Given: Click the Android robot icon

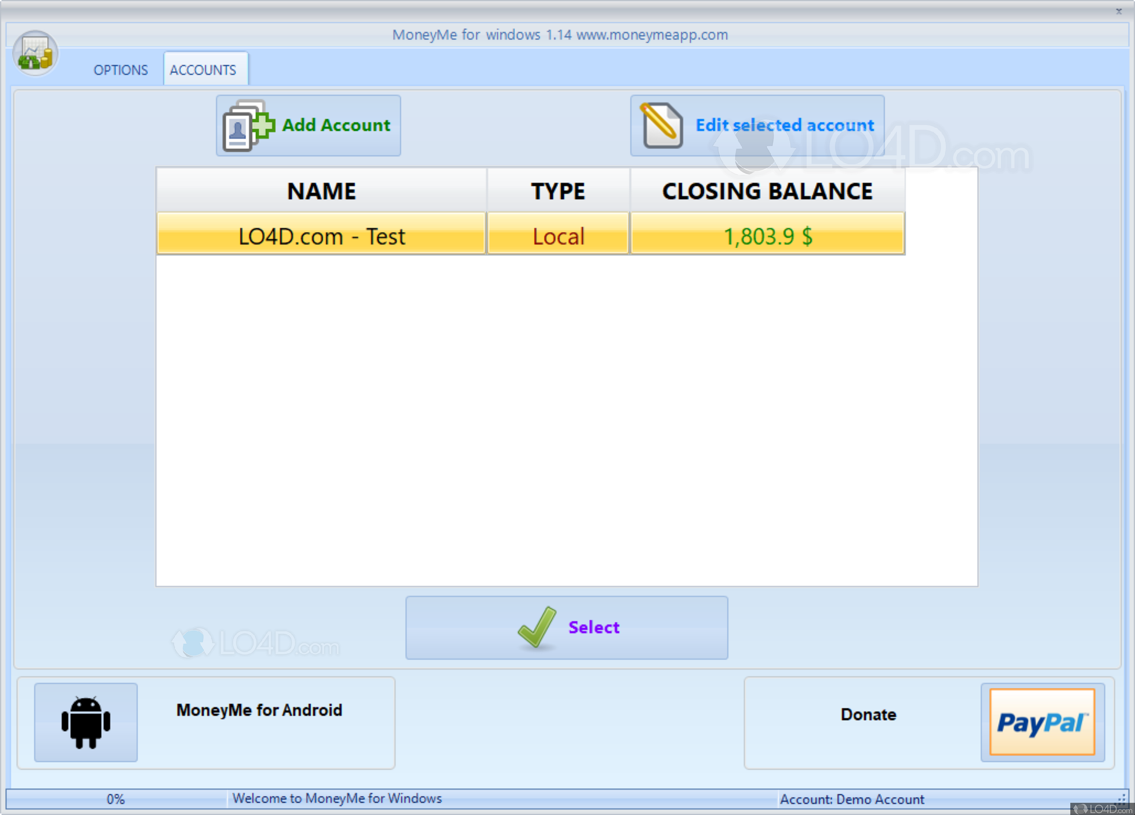Looking at the screenshot, I should (86, 722).
